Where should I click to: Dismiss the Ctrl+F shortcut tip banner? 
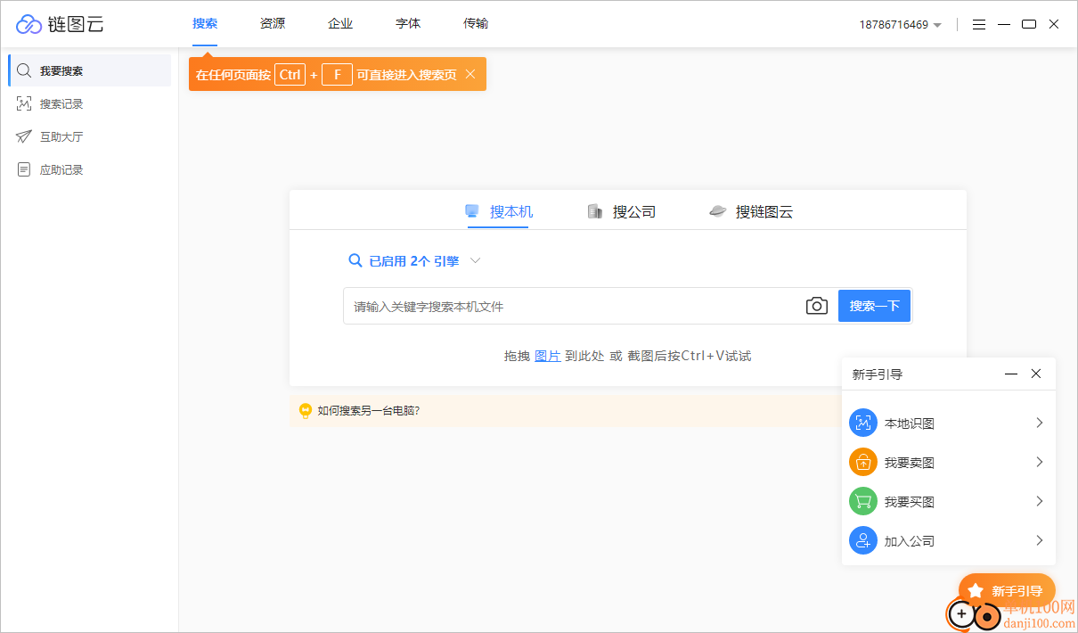tap(470, 74)
